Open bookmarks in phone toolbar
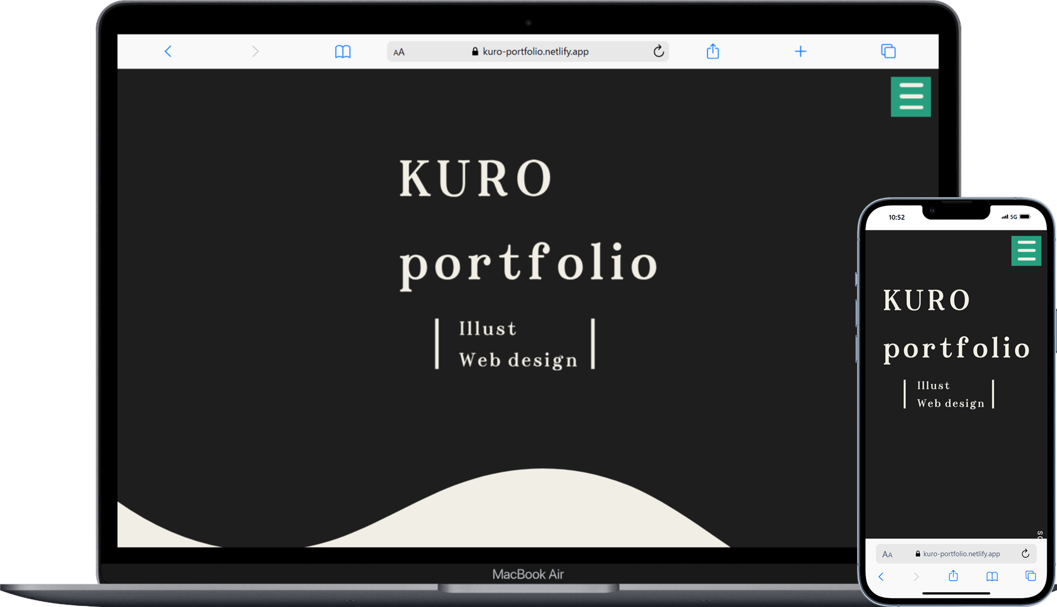Screen dimensions: 1057x607 tap(992, 576)
